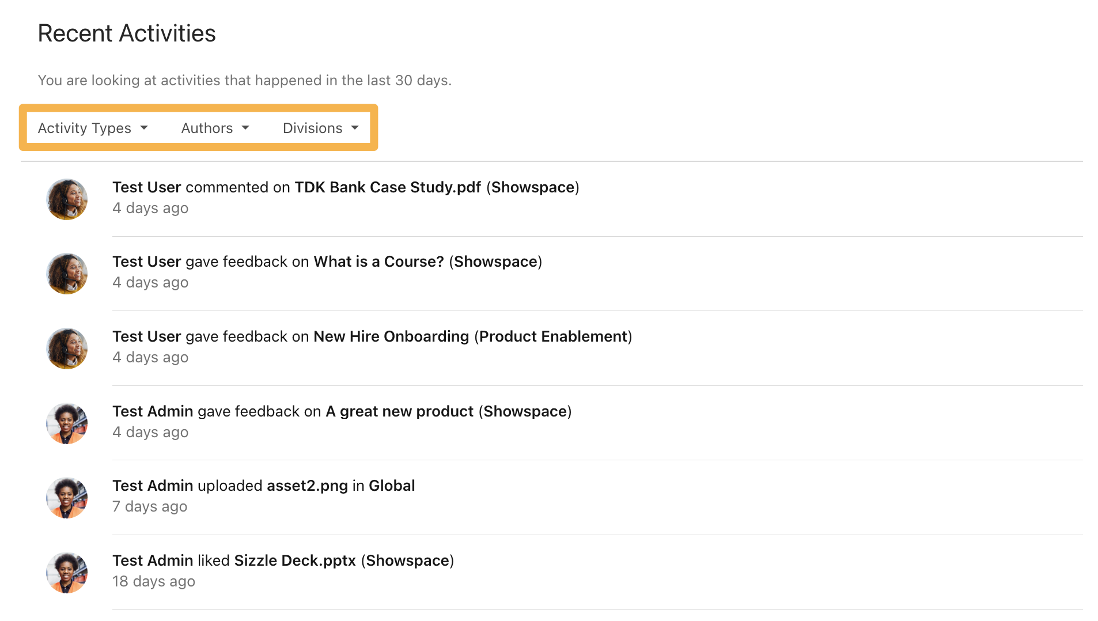The height and width of the screenshot is (621, 1098).
Task: Click Test Admin name in A great new product row
Action: [153, 411]
